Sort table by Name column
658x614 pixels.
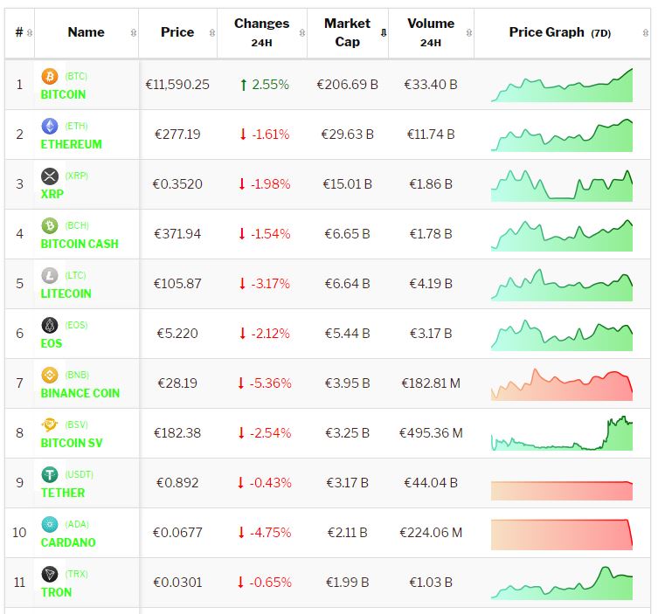[86, 32]
